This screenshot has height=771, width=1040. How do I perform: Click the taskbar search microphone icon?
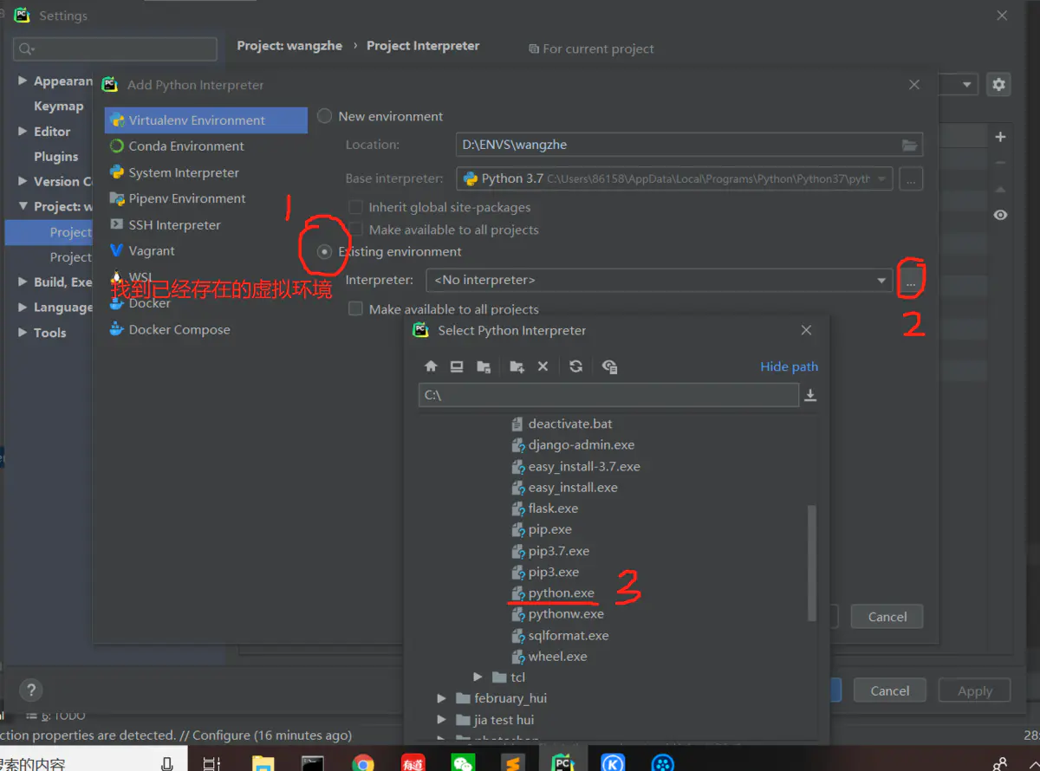167,763
